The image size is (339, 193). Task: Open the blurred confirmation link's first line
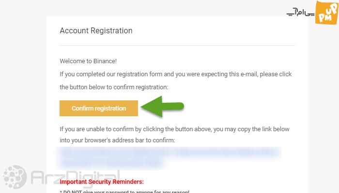169,152
